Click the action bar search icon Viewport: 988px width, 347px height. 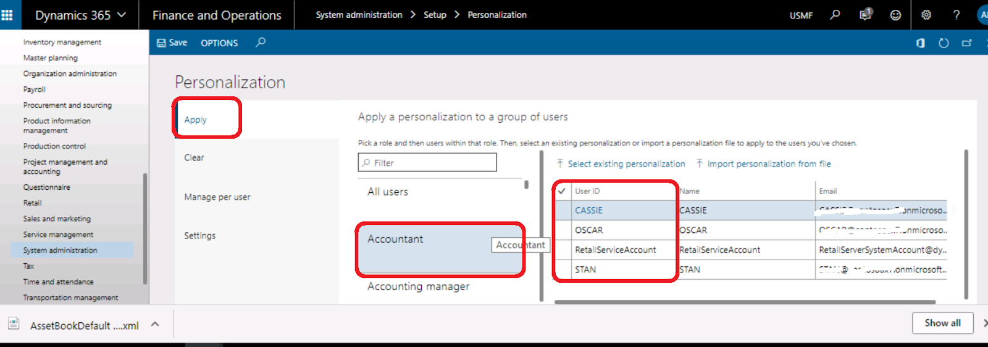(x=261, y=43)
